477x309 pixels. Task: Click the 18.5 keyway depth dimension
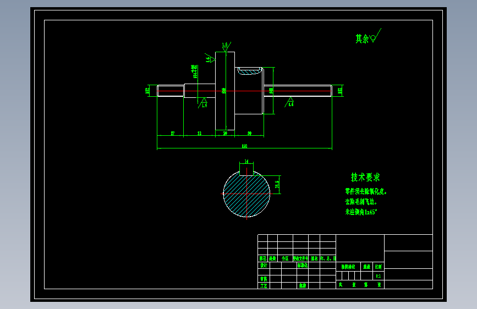277,184
